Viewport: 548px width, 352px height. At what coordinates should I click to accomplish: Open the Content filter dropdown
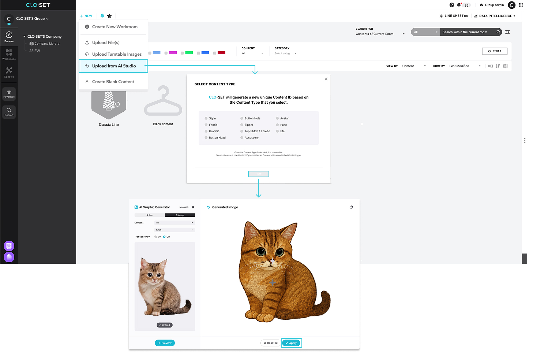coord(252,53)
